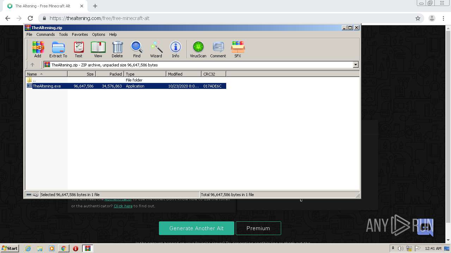451x253 pixels.
Task: Click the volume tray icon
Action: tap(401, 248)
